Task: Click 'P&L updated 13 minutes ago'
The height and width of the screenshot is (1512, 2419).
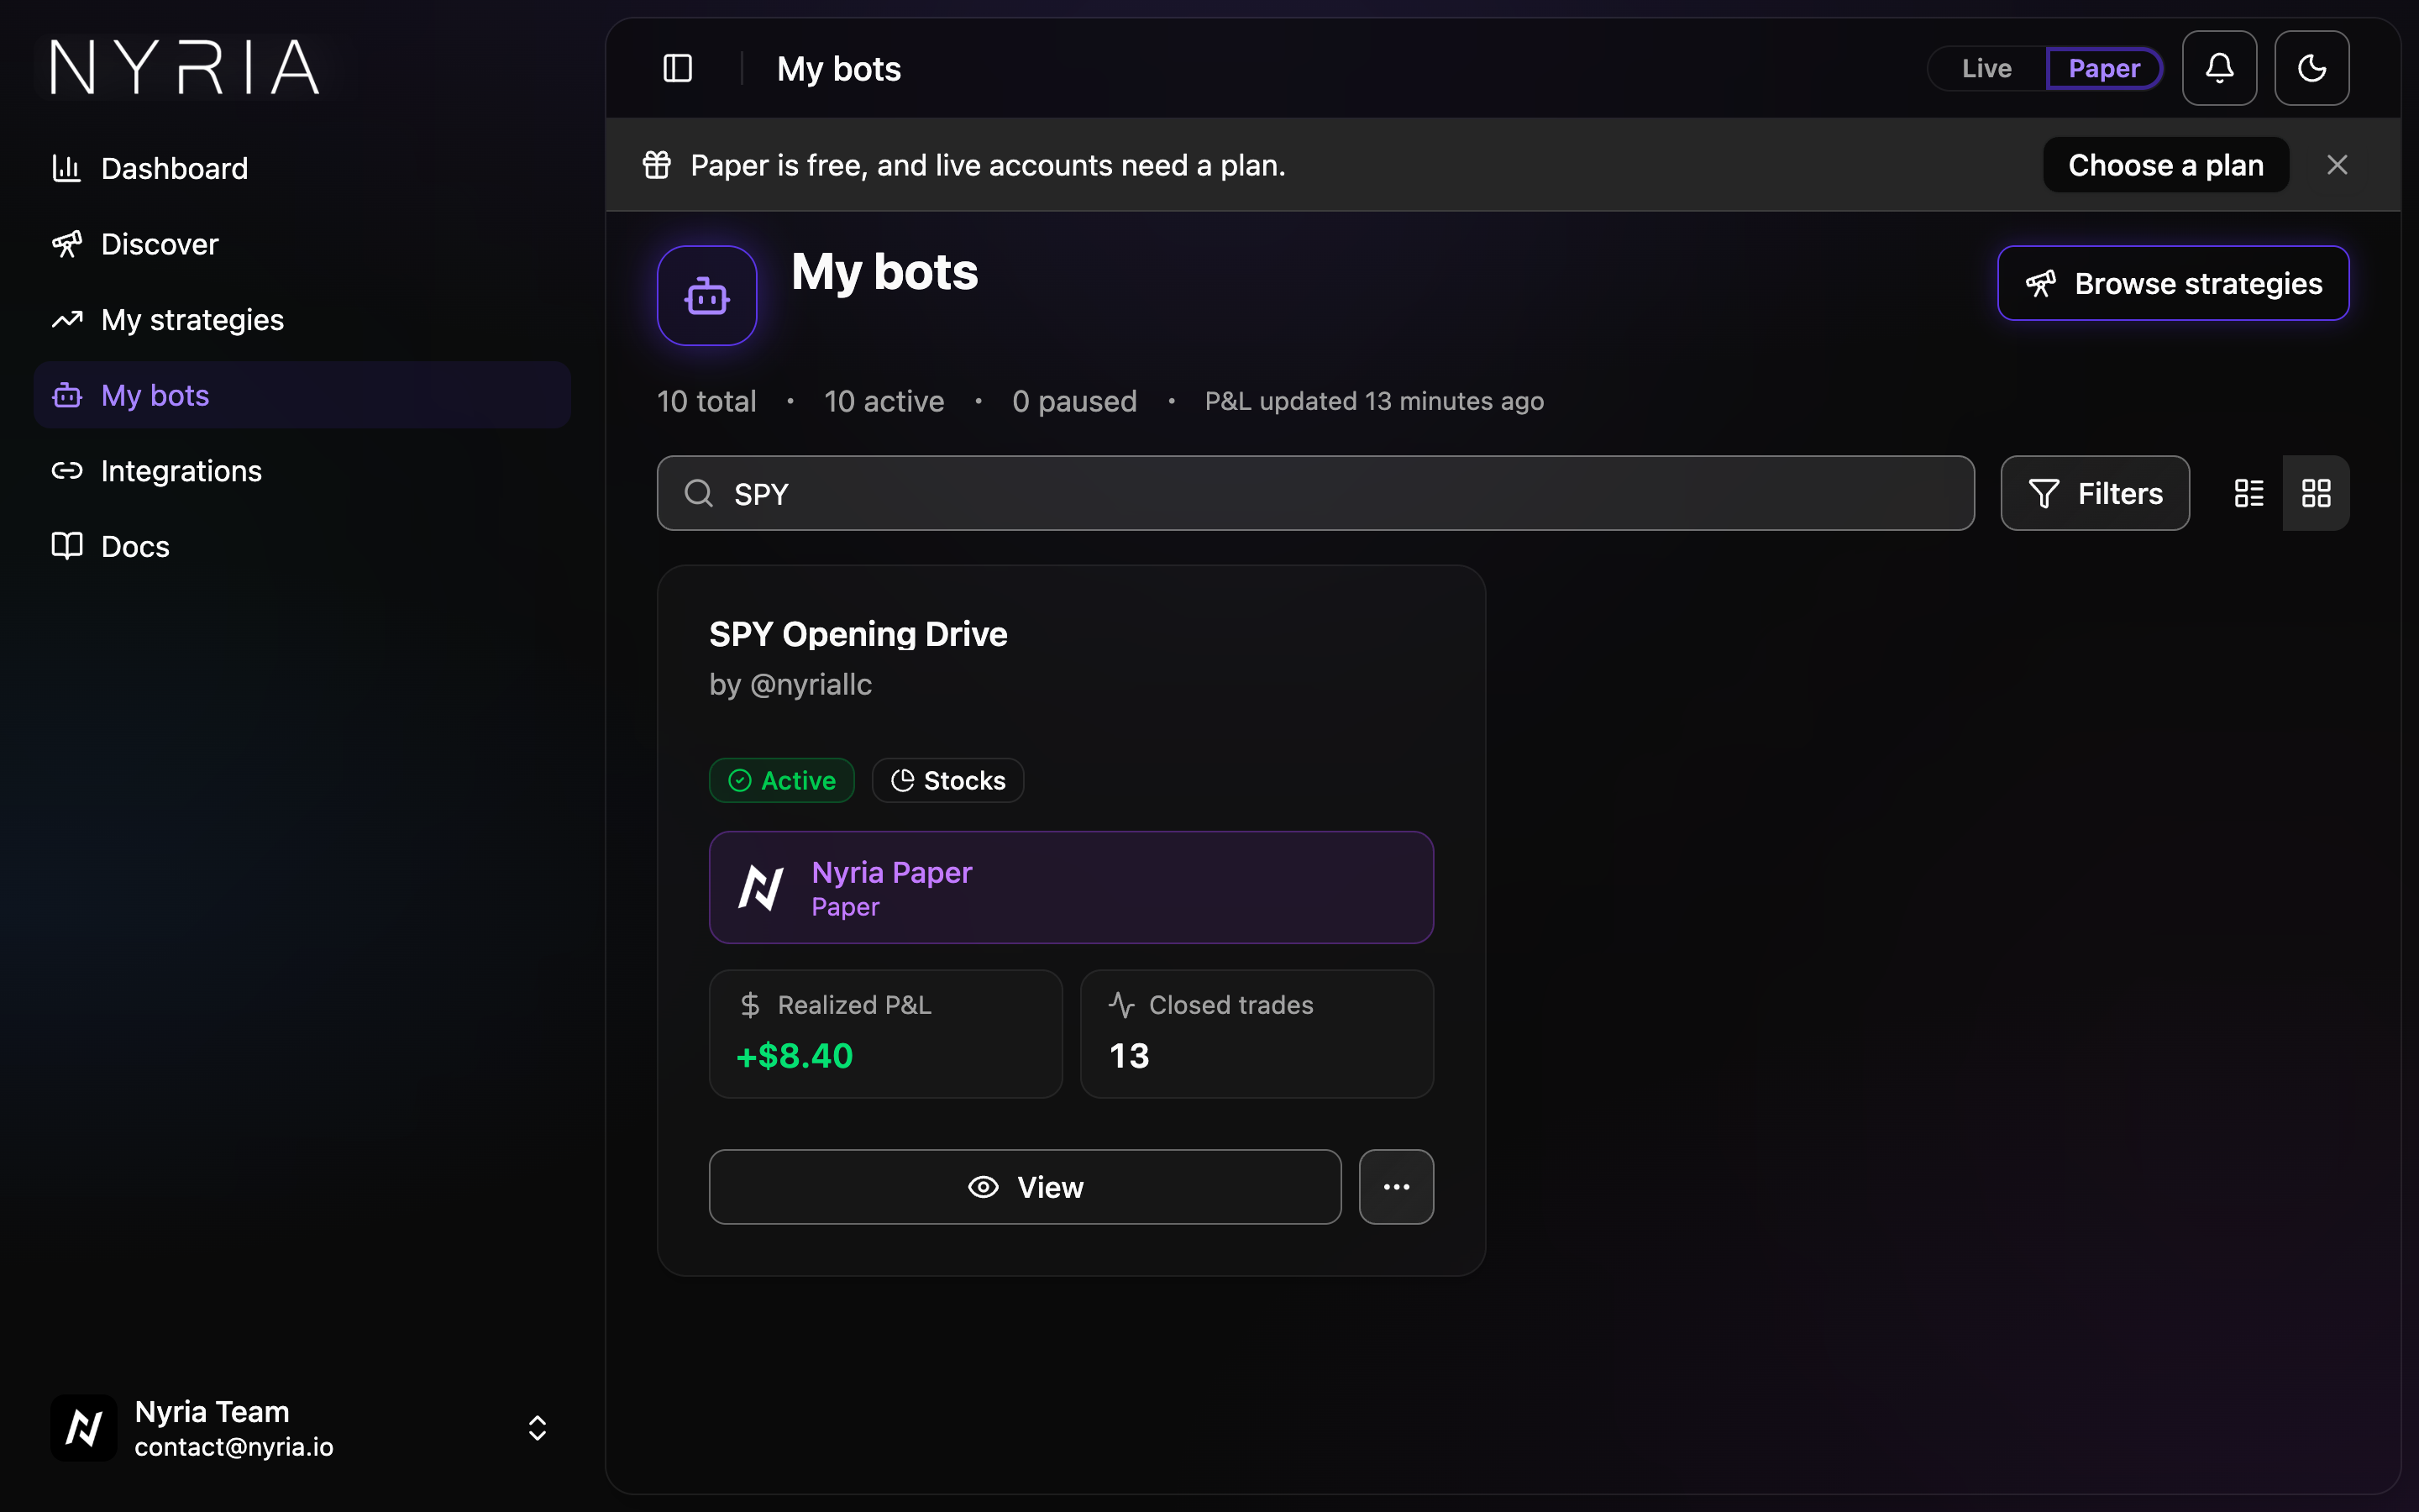Action: click(1373, 401)
